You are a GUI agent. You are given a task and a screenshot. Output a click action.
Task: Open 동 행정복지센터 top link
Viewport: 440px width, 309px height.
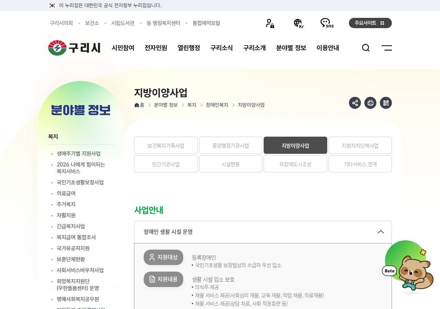163,23
